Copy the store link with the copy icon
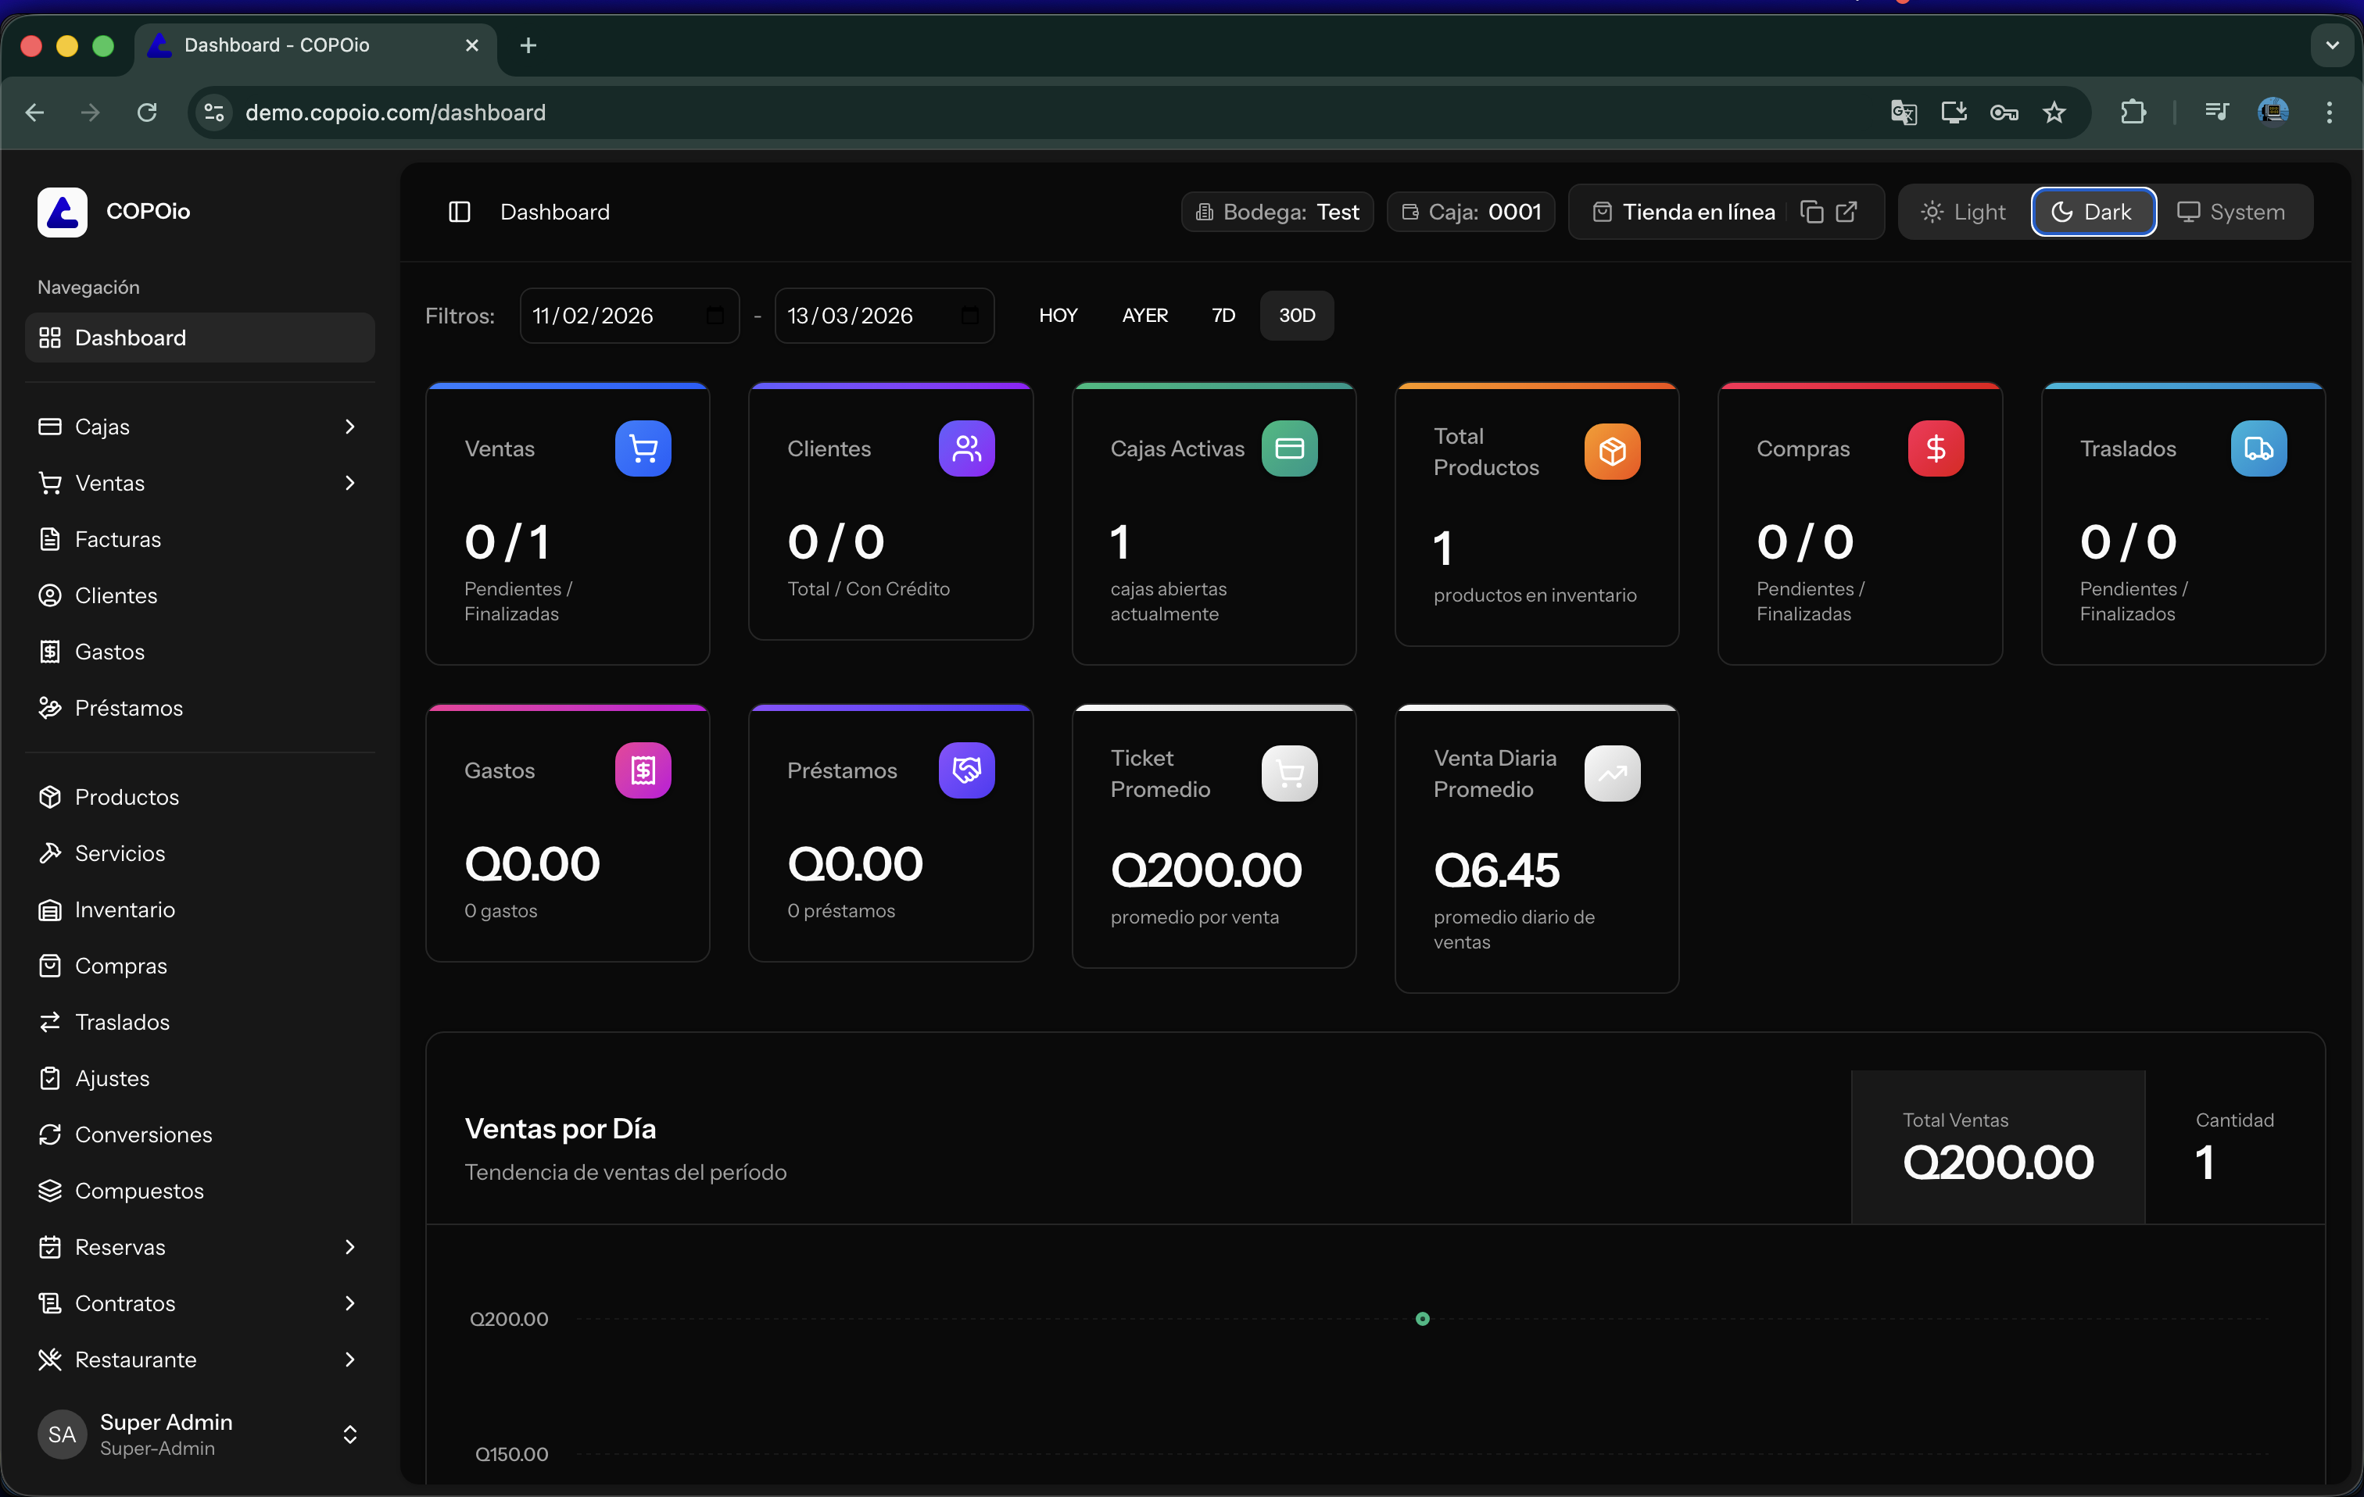The width and height of the screenshot is (2364, 1497). coord(1812,211)
